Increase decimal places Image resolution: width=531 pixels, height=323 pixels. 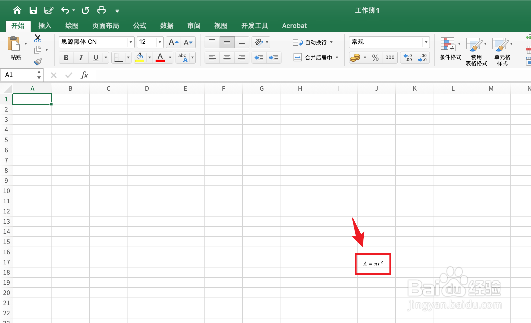click(x=408, y=58)
